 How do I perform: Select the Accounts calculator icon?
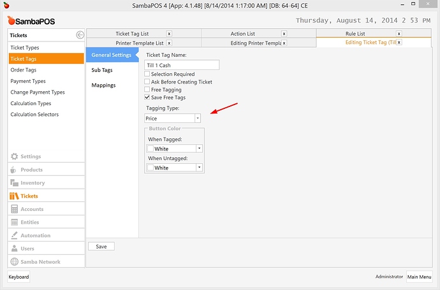[x=14, y=210]
